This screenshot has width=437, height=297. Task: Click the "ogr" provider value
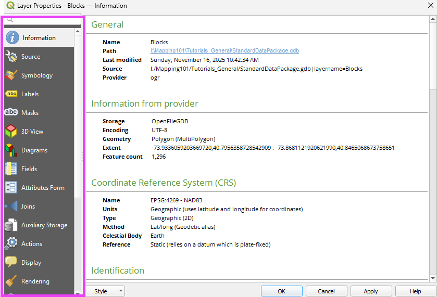[x=155, y=78]
